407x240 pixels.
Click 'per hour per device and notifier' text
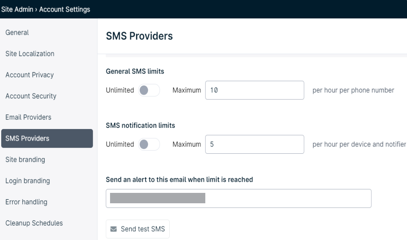coord(359,144)
